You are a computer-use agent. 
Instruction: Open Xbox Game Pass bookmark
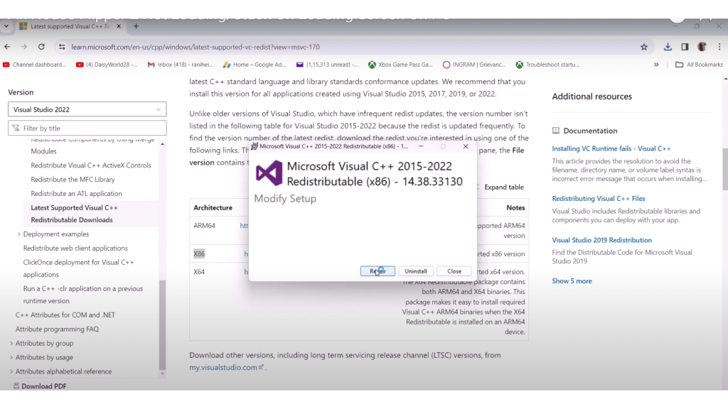tap(400, 65)
